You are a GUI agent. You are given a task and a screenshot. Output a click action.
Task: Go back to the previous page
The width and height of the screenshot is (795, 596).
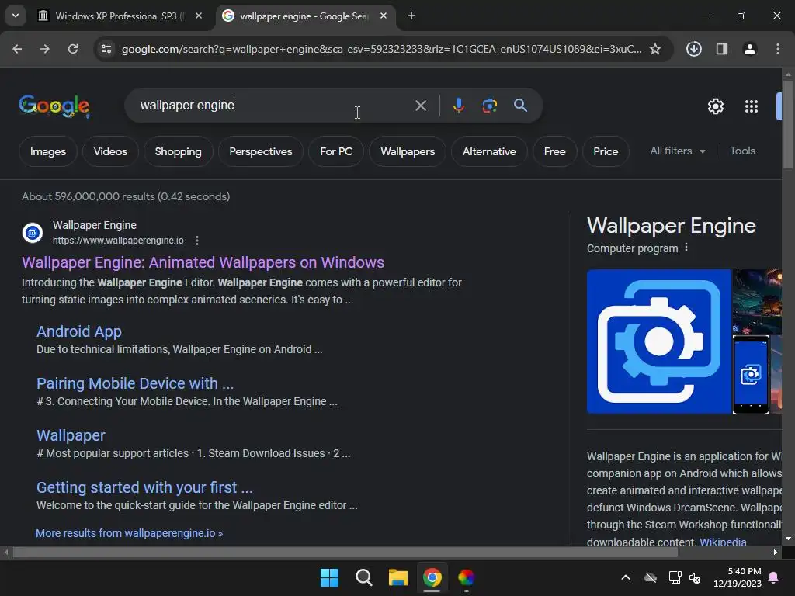(17, 49)
